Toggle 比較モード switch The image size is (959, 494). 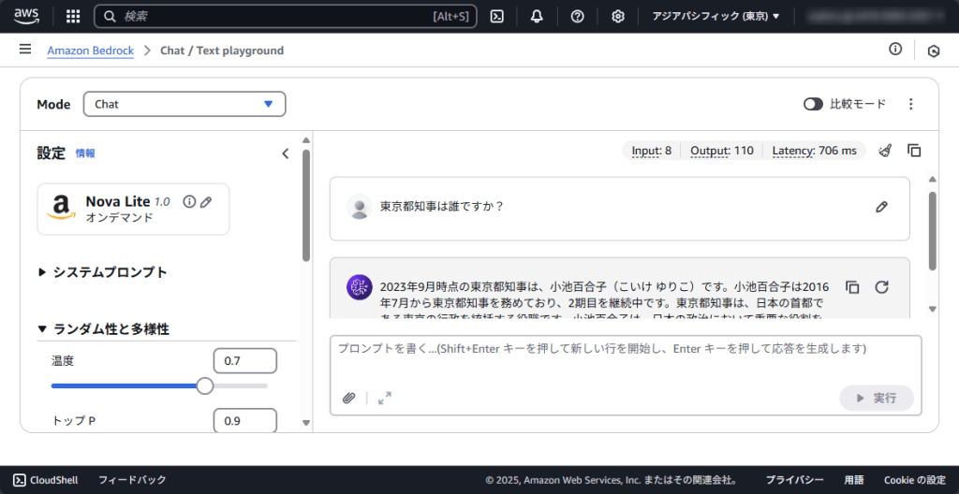pos(814,104)
